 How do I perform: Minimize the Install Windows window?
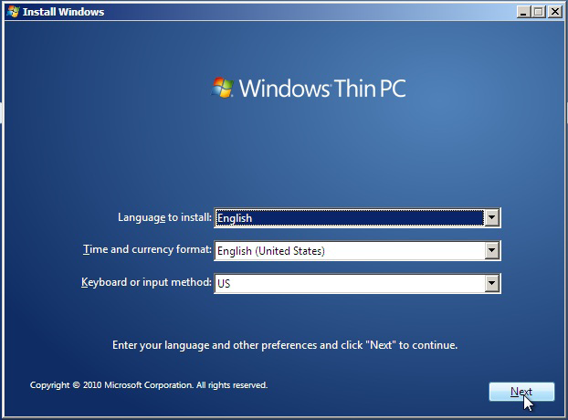point(522,12)
